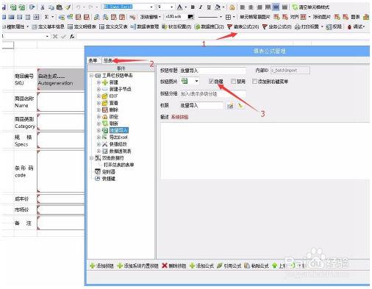Open the 填表公式 funnel toolbar item

(243, 26)
